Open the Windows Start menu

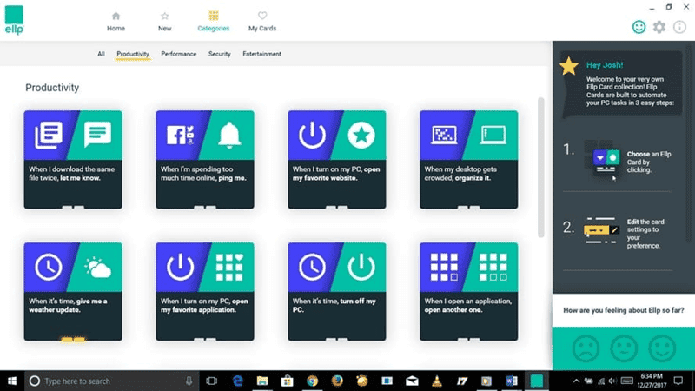[x=12, y=381]
